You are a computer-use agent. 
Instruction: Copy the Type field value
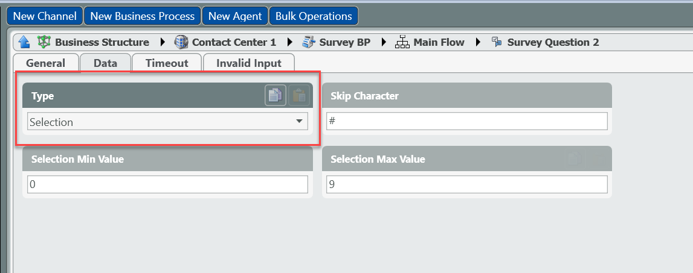(x=276, y=95)
